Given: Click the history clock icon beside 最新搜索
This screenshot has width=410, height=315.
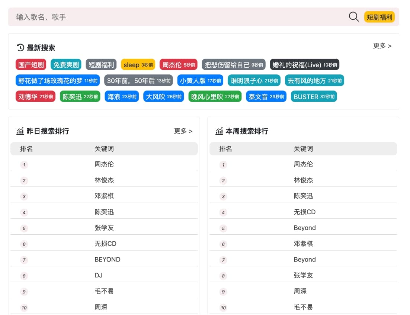Looking at the screenshot, I should [20, 48].
